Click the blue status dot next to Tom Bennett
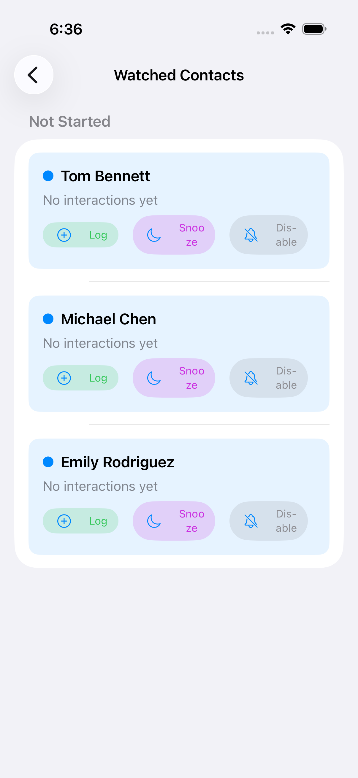358x778 pixels. pos(49,176)
